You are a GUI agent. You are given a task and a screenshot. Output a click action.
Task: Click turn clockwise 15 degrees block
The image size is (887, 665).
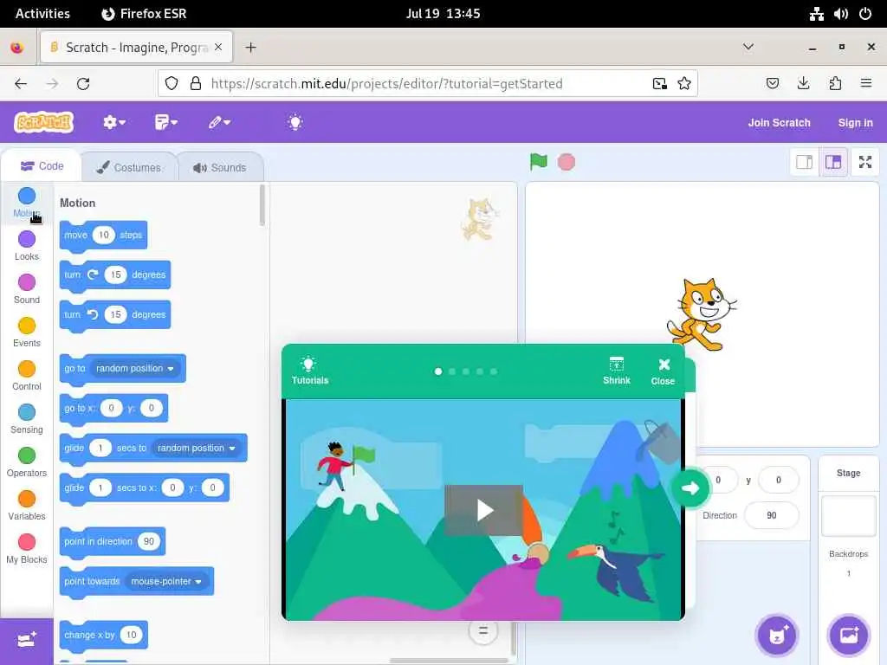point(115,274)
